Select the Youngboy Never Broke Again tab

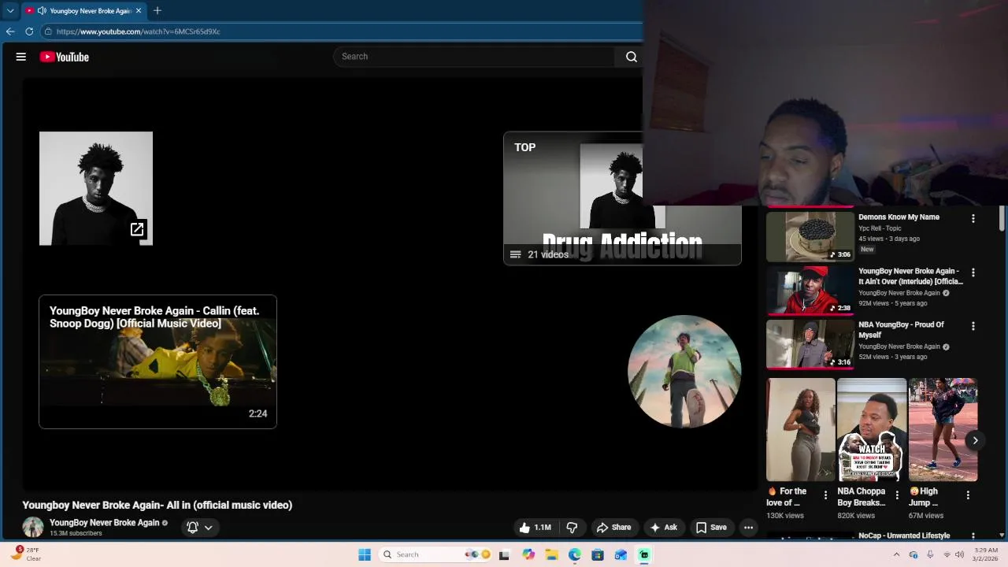click(83, 11)
